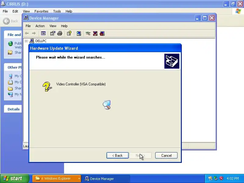Open Device Manager Help menu
This screenshot has height=183, width=244.
click(x=64, y=26)
